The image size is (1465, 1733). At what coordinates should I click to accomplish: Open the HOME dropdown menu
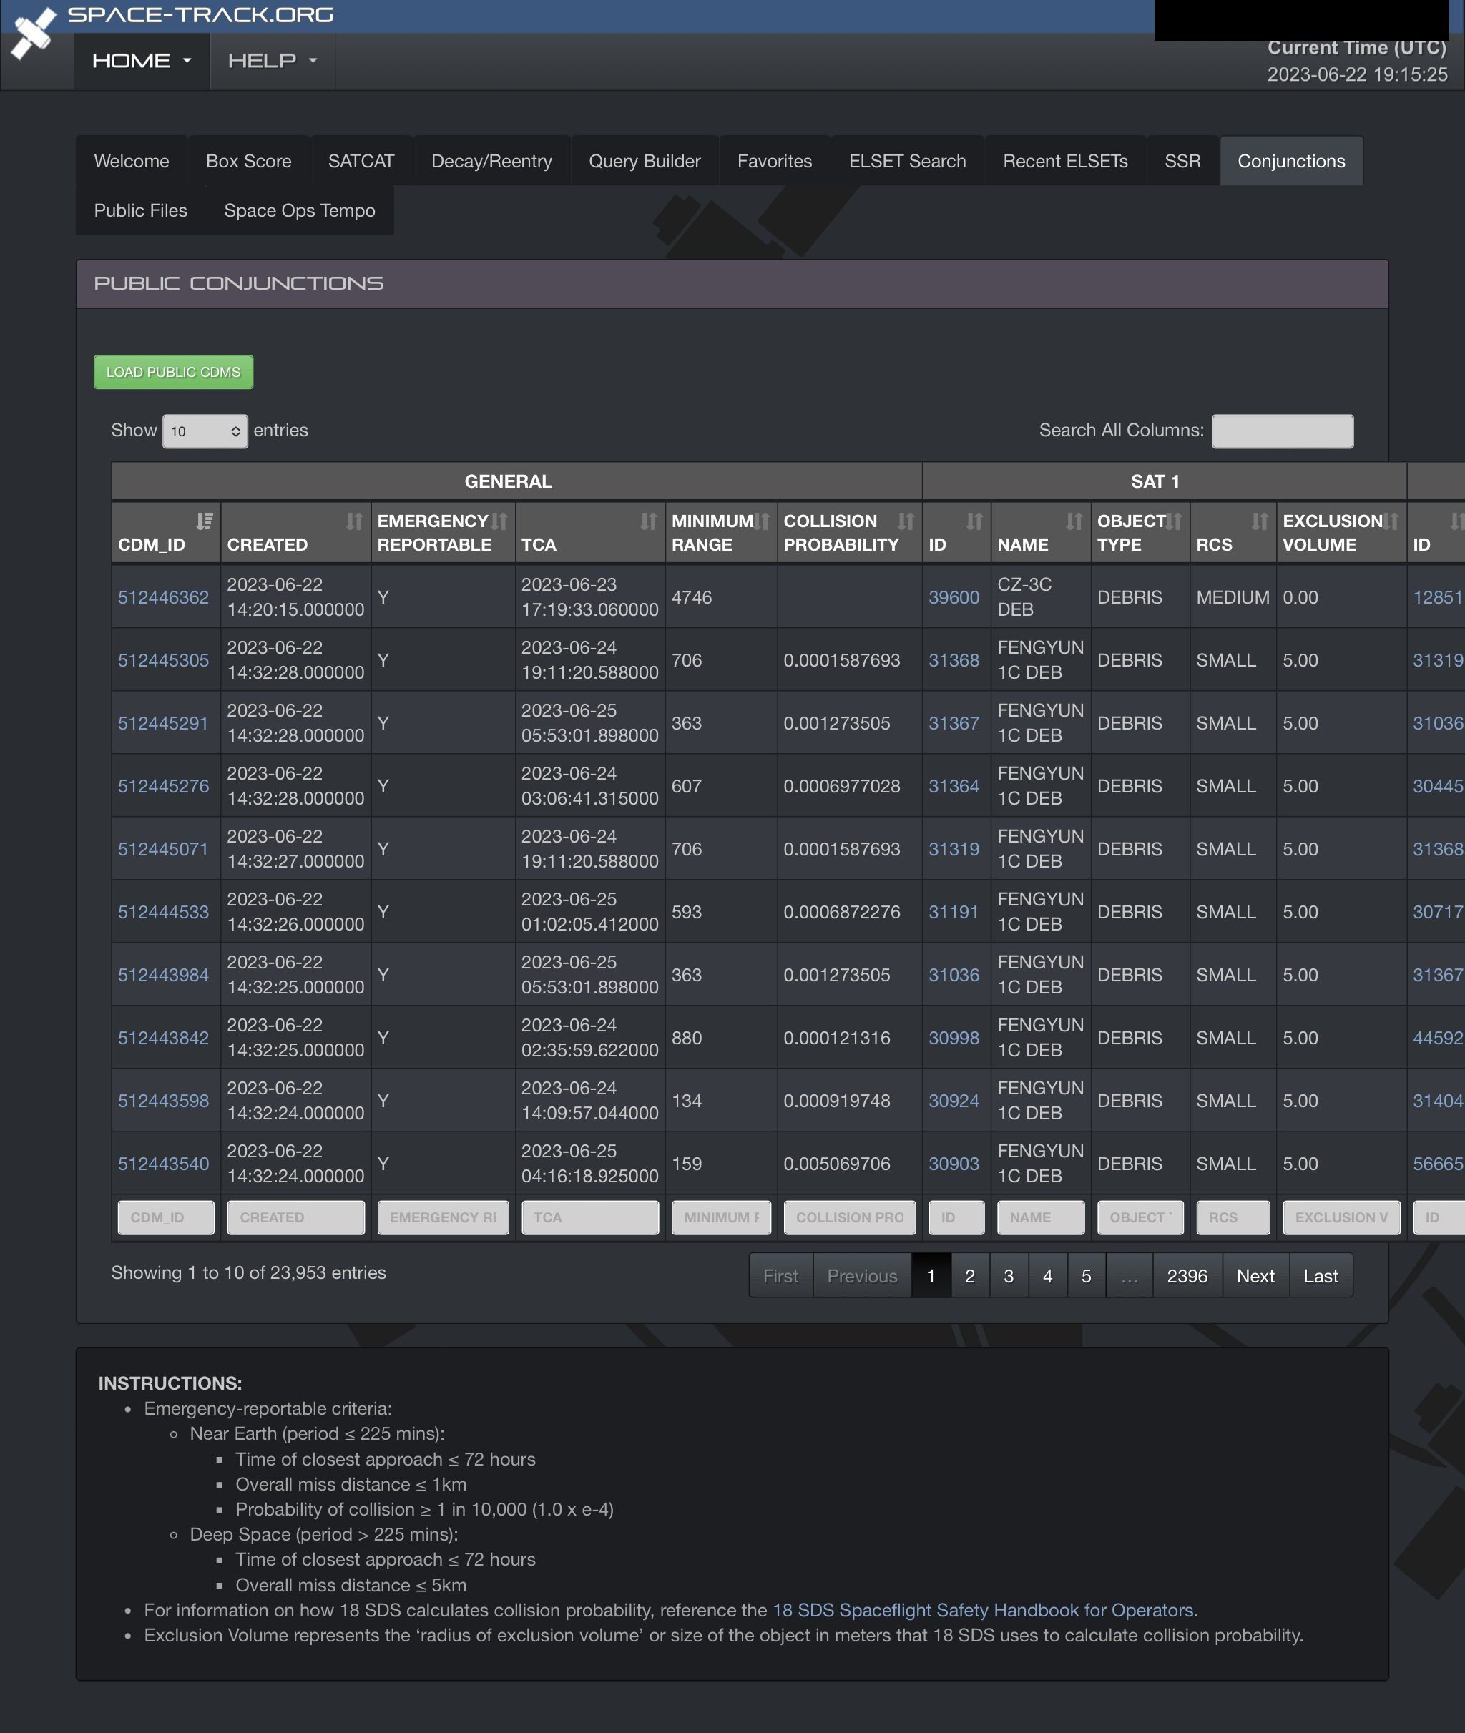pyautogui.click(x=141, y=61)
